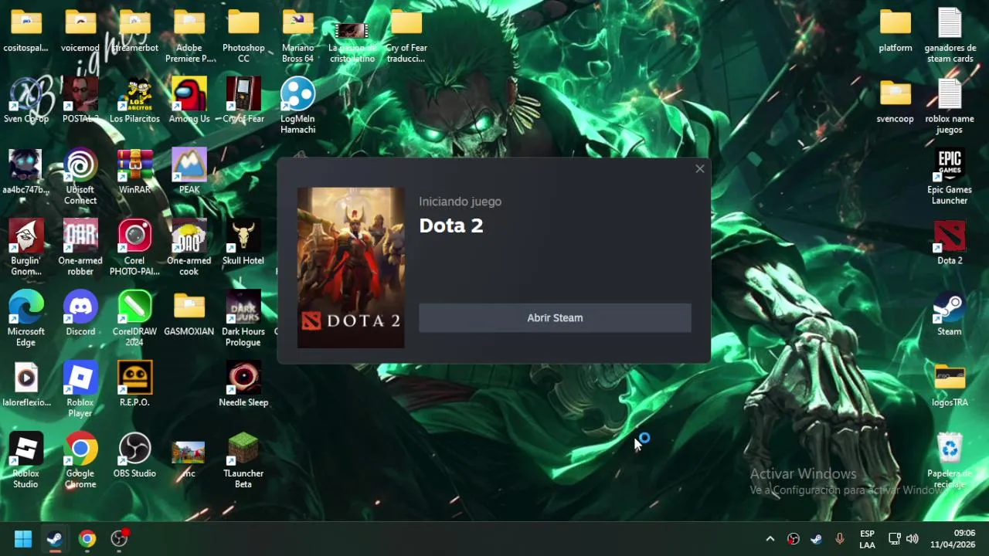This screenshot has width=989, height=556.
Task: Select the Google Chrome desktop shortcut
Action: click(x=80, y=461)
